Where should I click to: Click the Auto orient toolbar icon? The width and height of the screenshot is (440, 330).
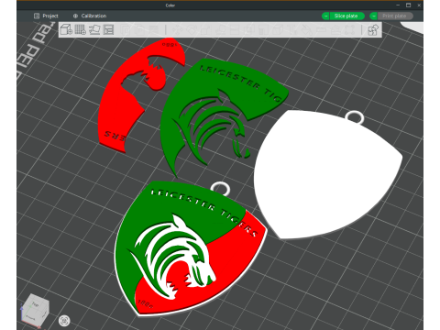pyautogui.click(x=94, y=29)
